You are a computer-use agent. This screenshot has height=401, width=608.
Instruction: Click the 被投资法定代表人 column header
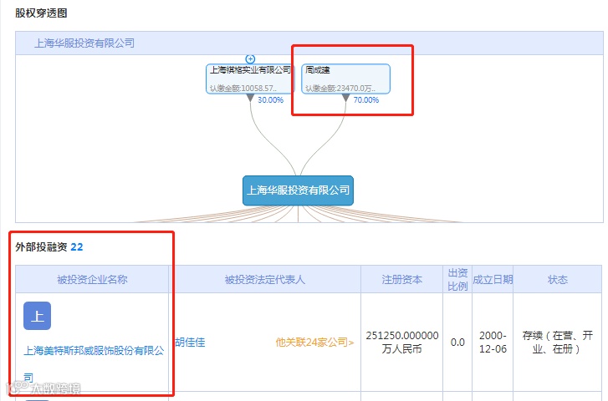(265, 279)
